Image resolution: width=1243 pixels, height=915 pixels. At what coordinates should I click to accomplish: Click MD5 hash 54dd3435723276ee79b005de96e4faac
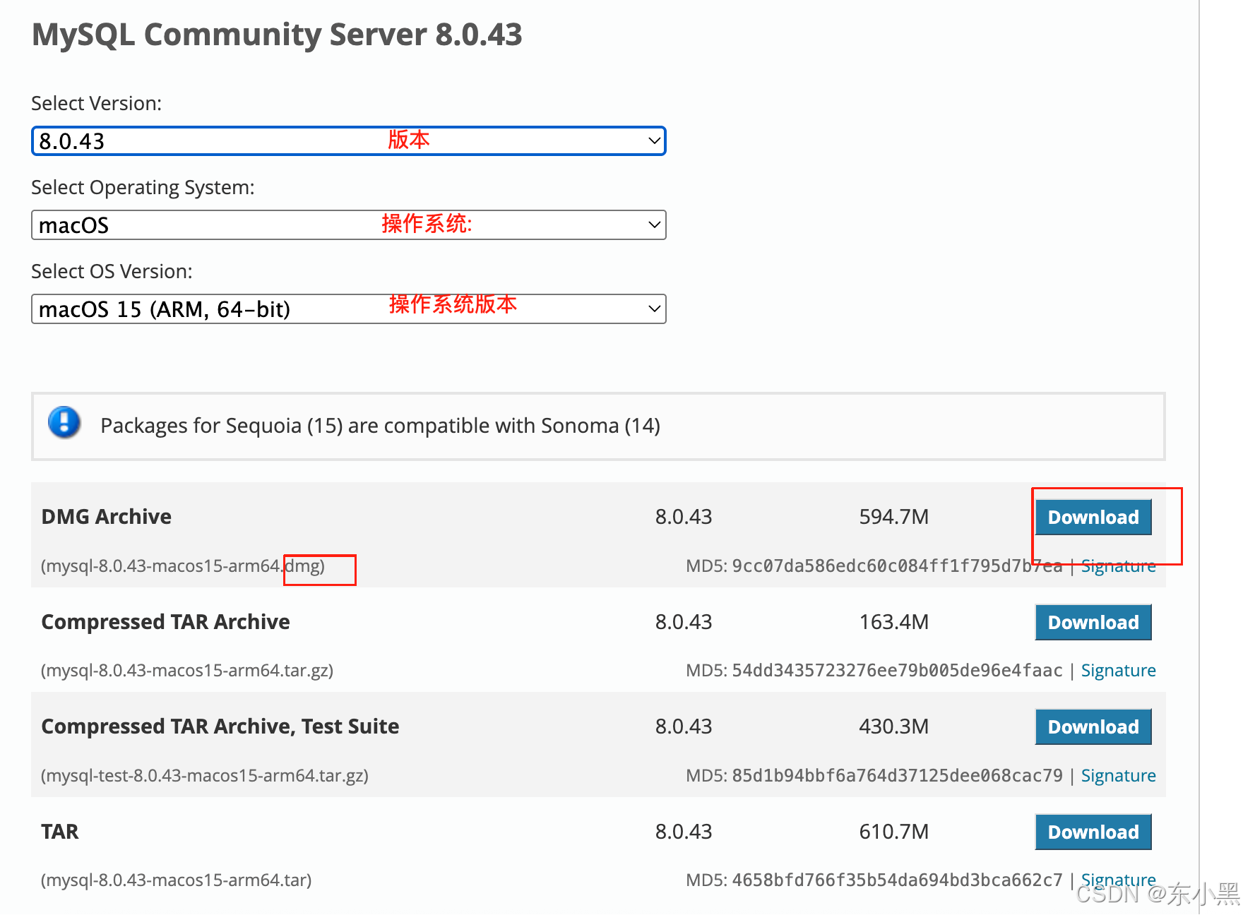pos(897,671)
